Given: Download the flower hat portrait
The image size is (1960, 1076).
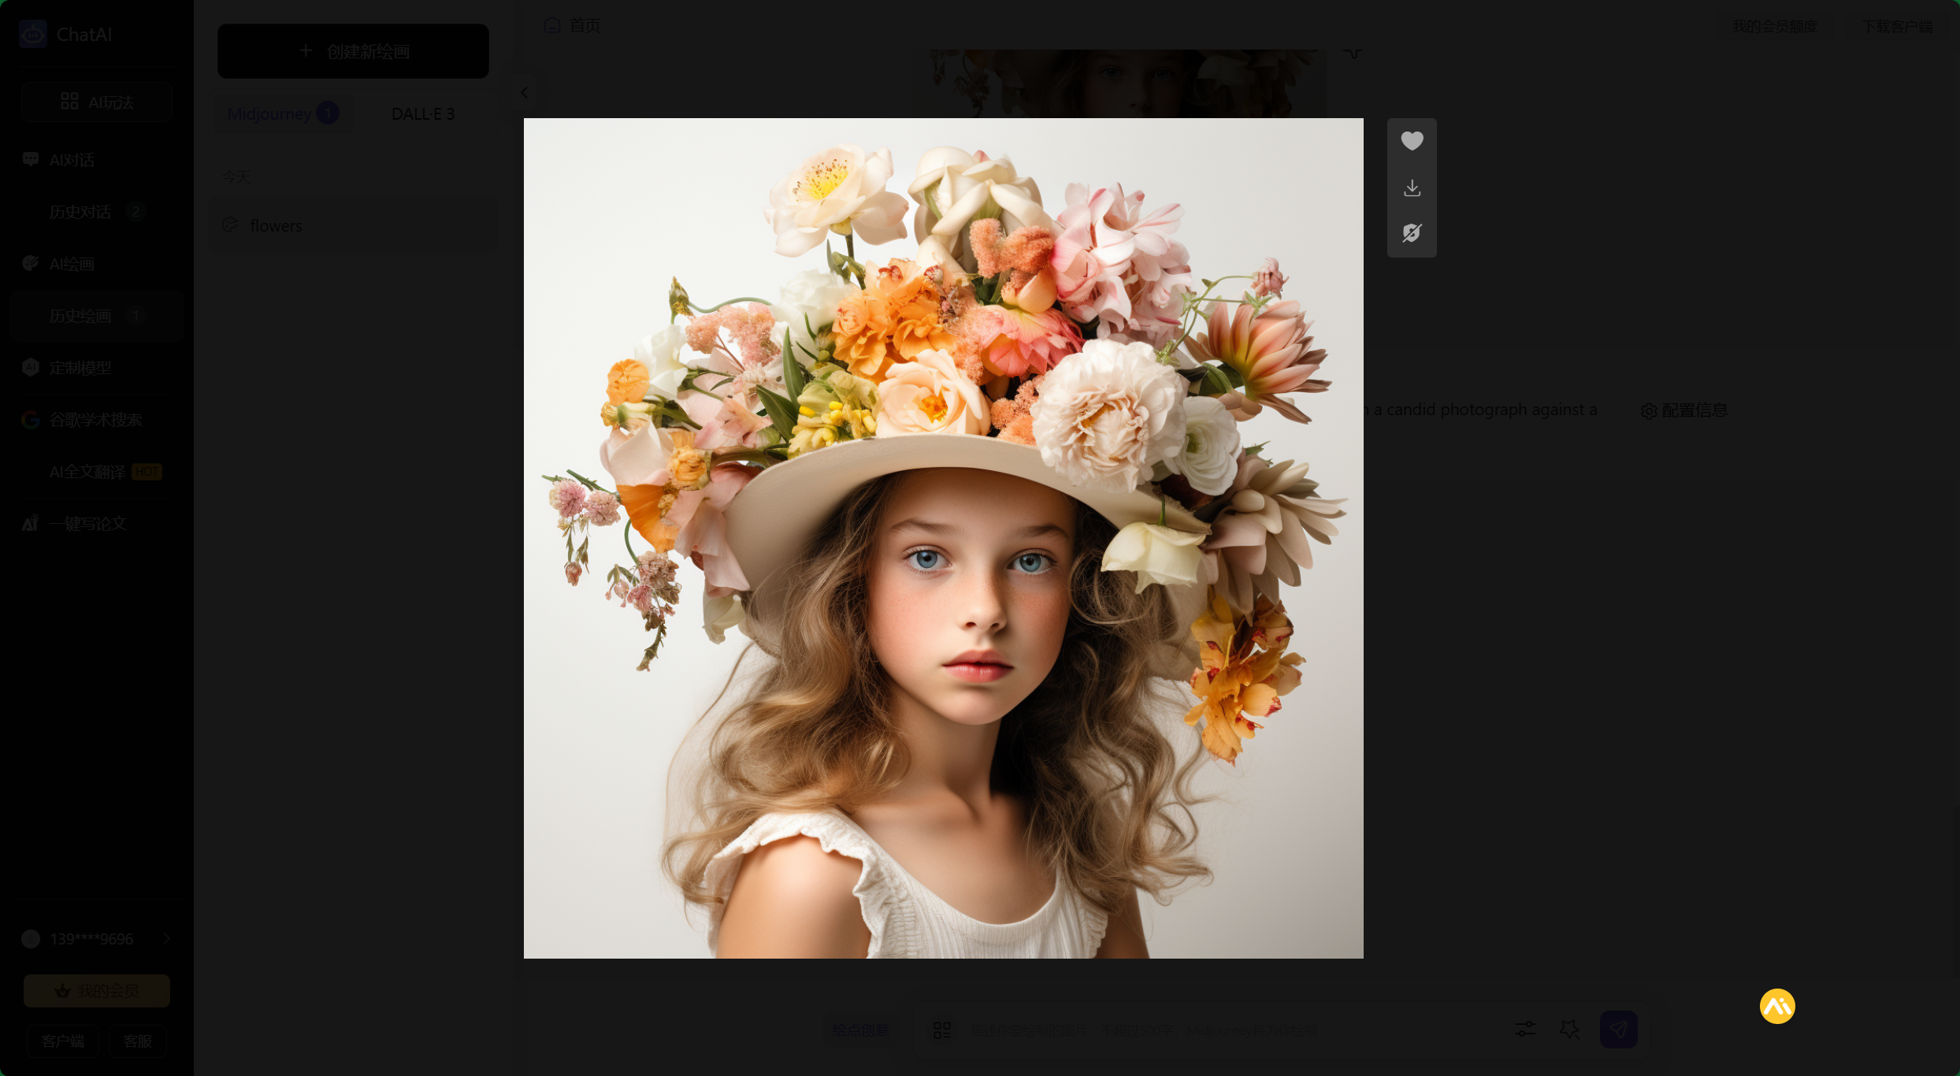Looking at the screenshot, I should (1412, 188).
